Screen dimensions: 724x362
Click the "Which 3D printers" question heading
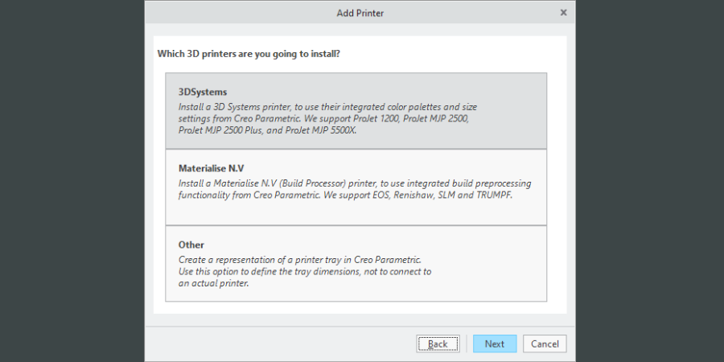(x=248, y=54)
